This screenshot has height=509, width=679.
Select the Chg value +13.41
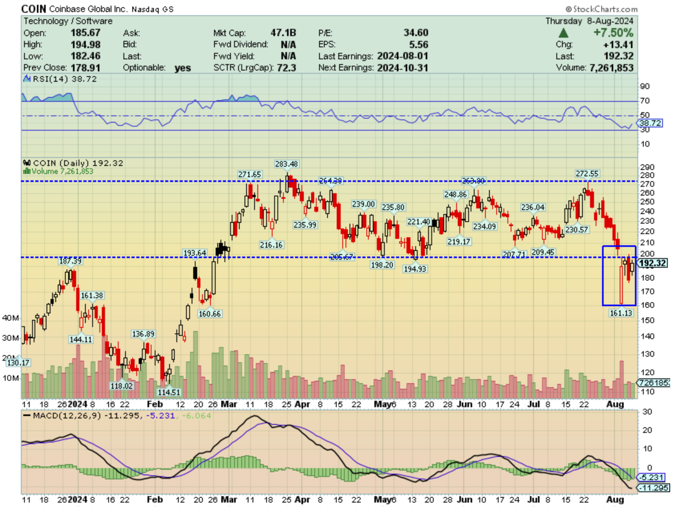[x=618, y=44]
